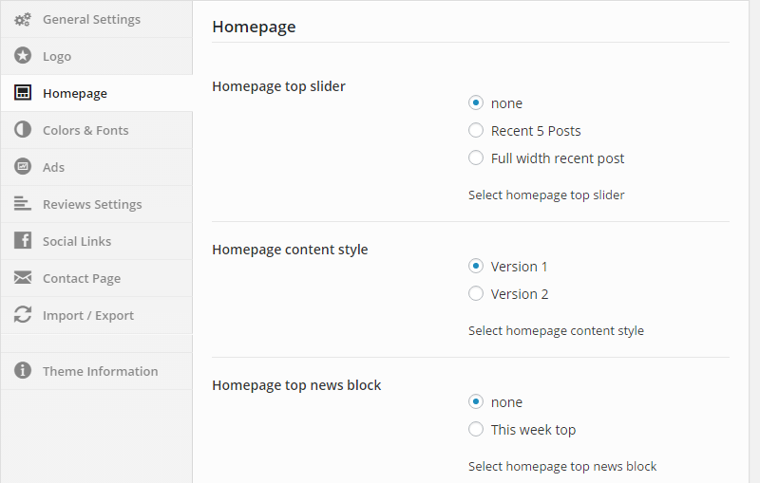Select Recent 5 Posts slider option
760x483 pixels.
(476, 131)
